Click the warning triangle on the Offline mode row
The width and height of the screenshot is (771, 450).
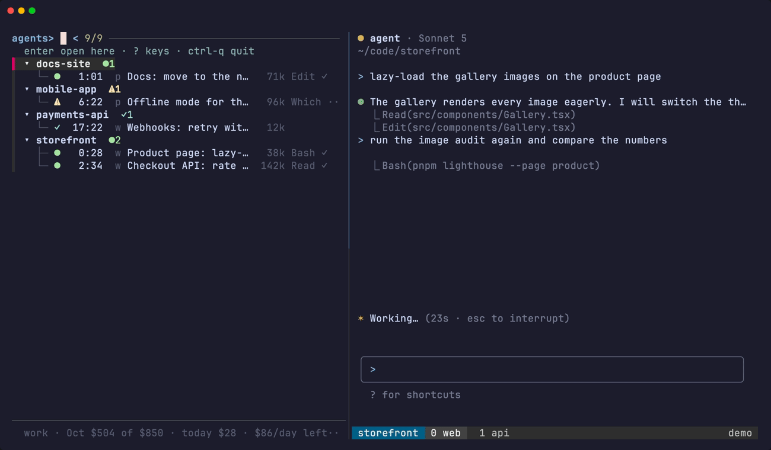[x=58, y=102]
